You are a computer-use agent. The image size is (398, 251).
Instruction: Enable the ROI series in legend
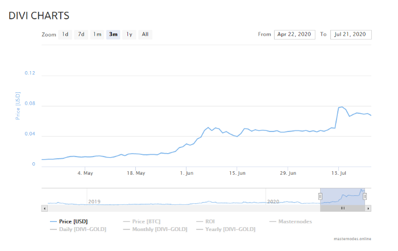pyautogui.click(x=205, y=221)
